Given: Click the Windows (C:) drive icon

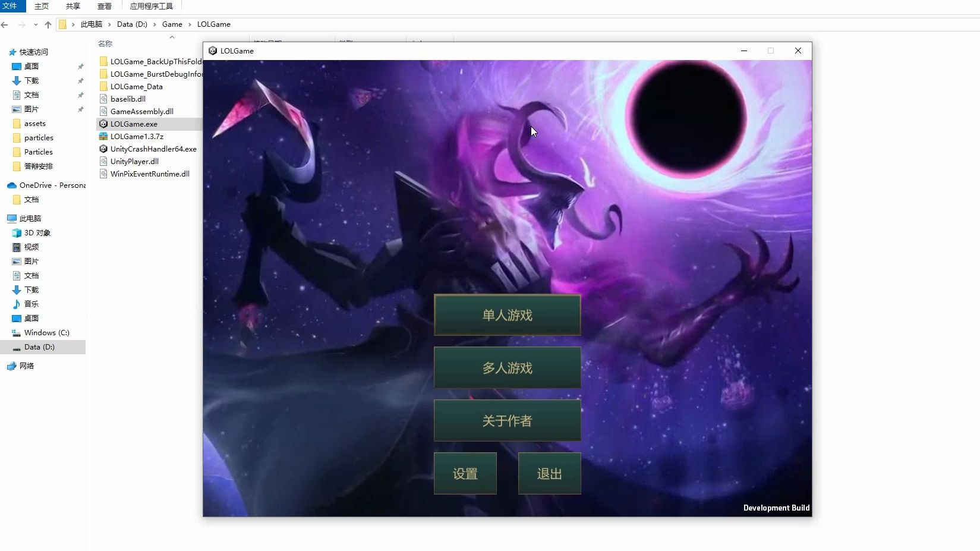Looking at the screenshot, I should [x=17, y=332].
